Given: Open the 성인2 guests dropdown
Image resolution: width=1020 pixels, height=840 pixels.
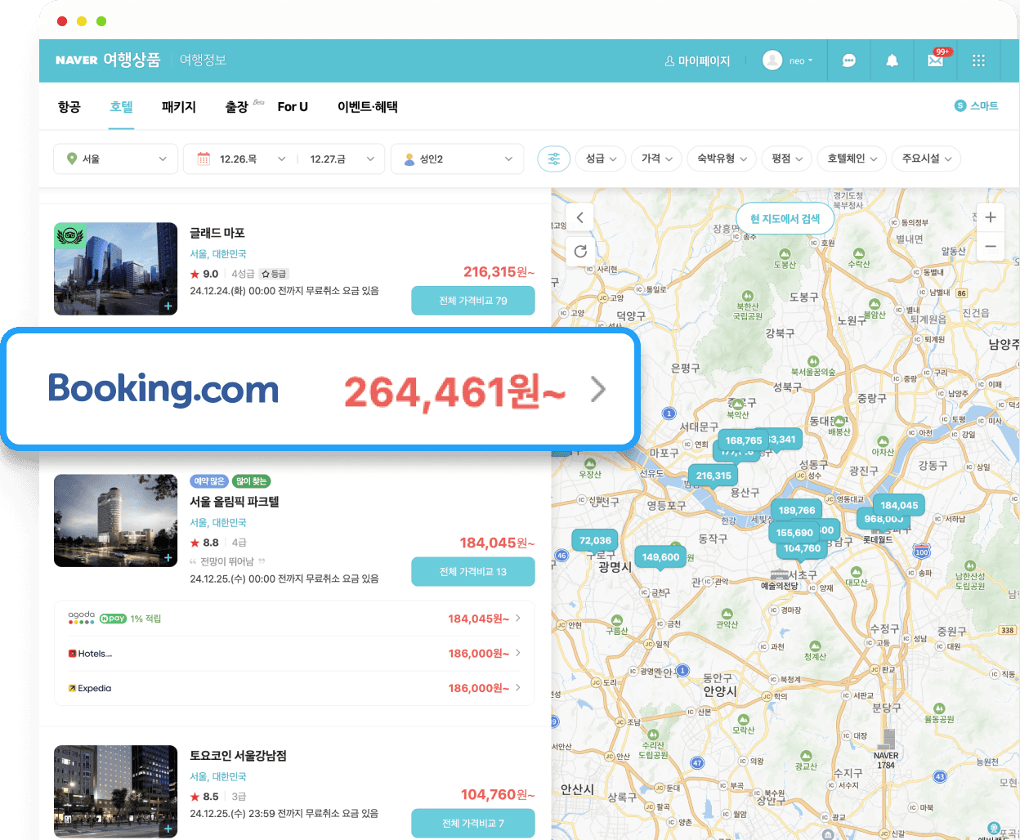Looking at the screenshot, I should click(x=458, y=159).
